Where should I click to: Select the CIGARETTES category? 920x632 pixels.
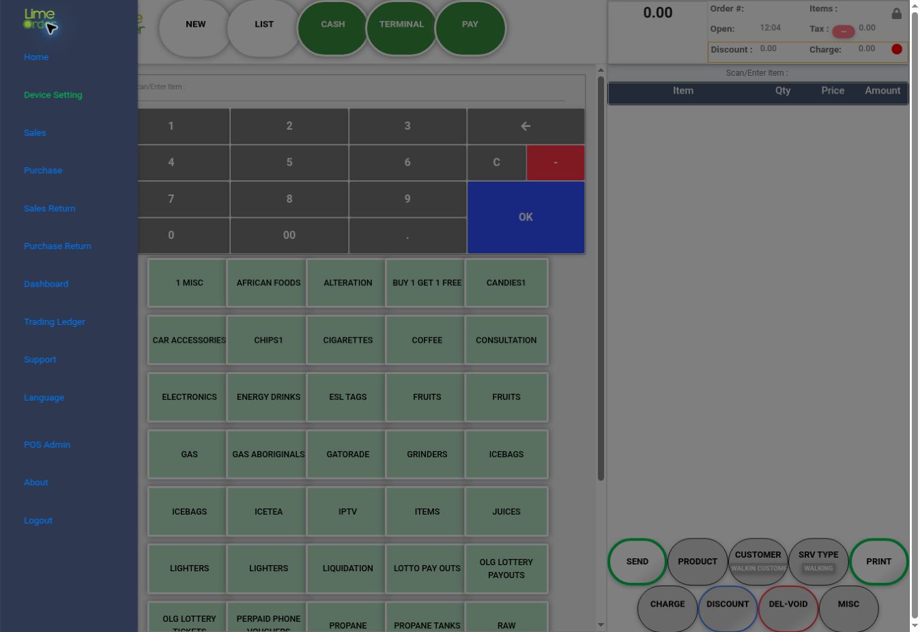[348, 340]
